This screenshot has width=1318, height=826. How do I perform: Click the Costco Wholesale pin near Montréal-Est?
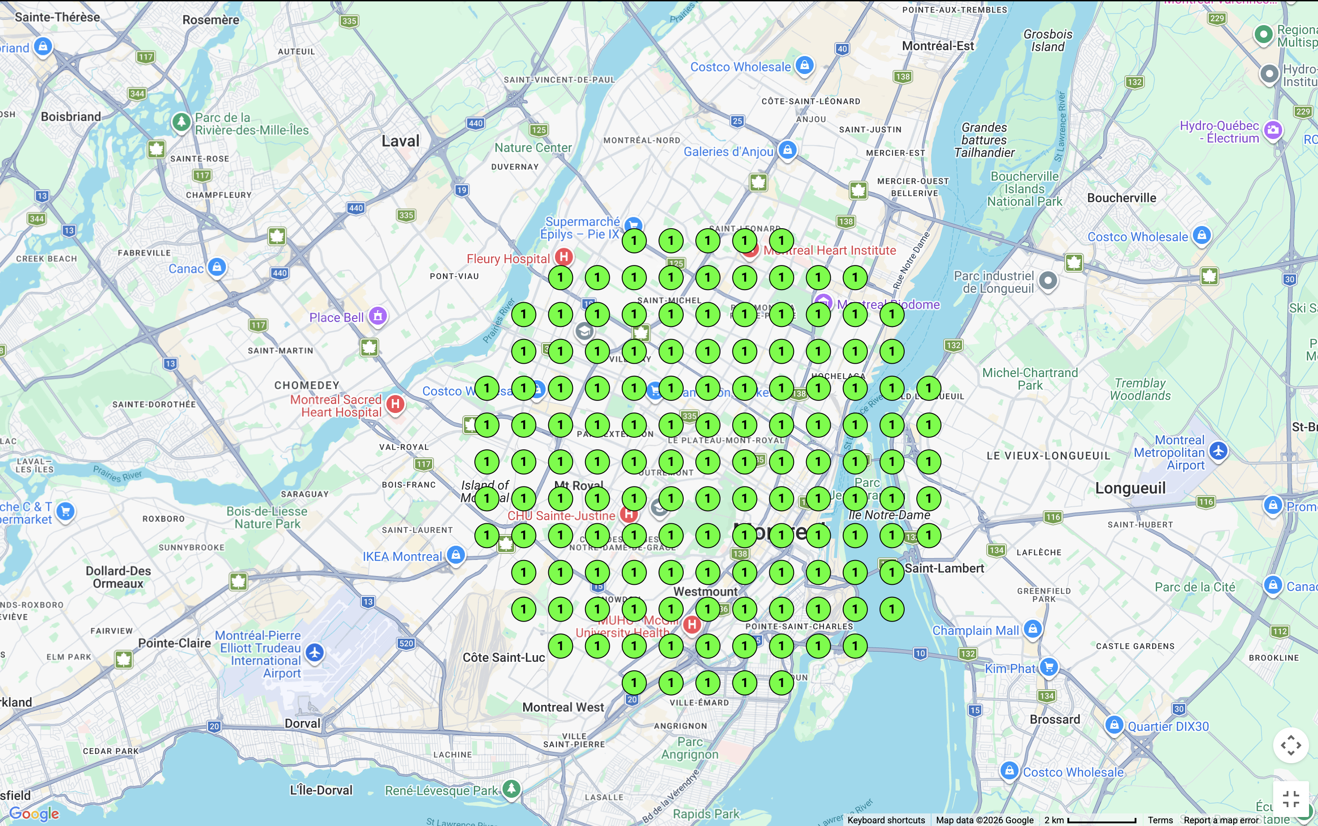[x=804, y=65]
